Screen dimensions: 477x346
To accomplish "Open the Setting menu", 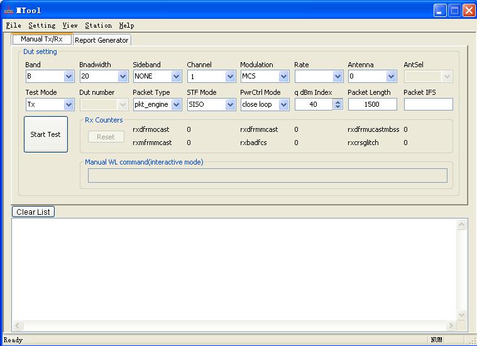I will tap(42, 26).
